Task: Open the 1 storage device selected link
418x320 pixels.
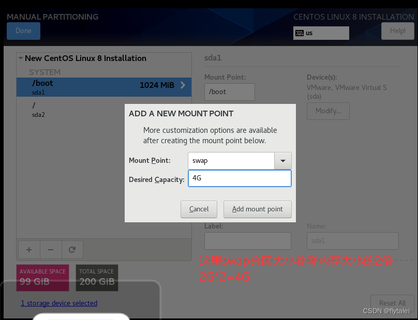Action: [x=59, y=303]
